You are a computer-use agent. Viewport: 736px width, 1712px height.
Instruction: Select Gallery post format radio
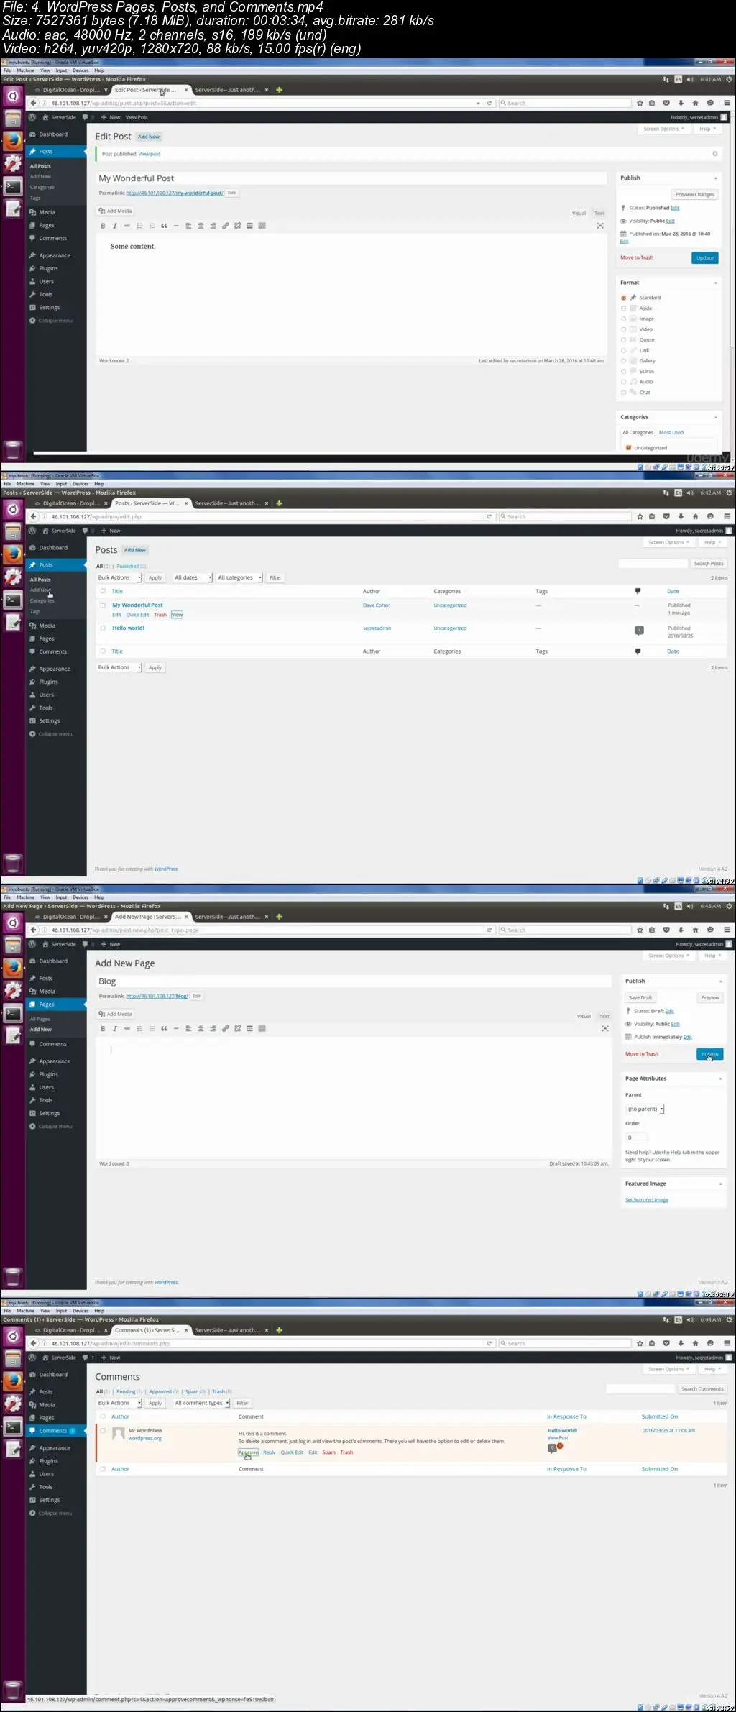point(623,361)
